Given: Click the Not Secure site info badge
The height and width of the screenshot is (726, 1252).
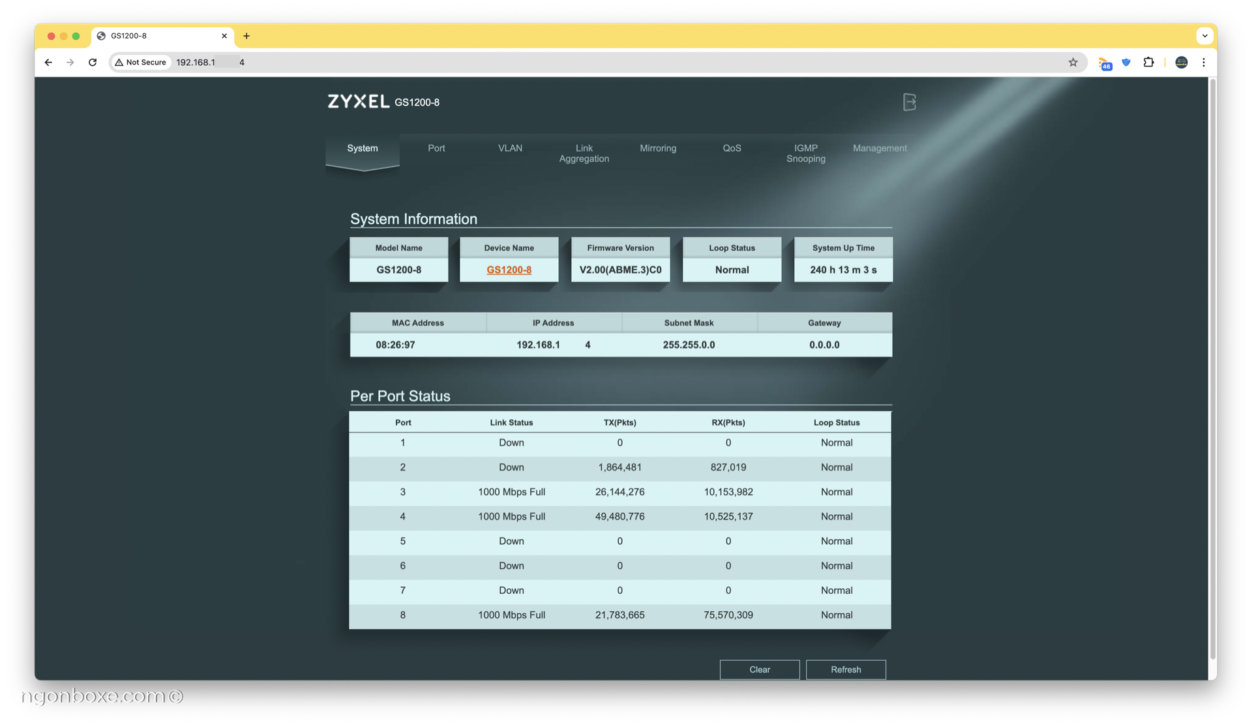Looking at the screenshot, I should tap(140, 63).
